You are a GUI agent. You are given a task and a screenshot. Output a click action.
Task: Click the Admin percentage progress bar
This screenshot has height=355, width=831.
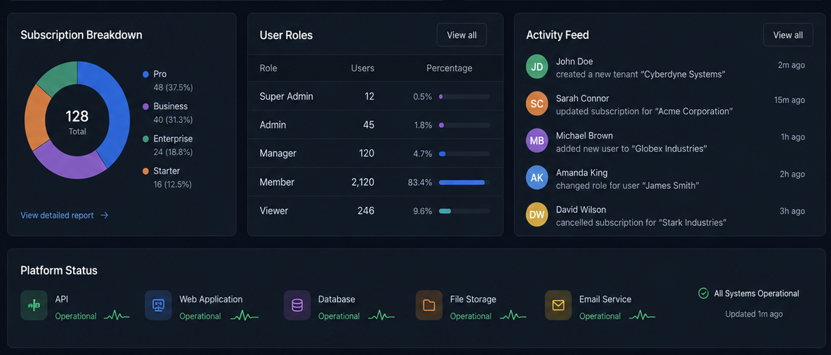[x=464, y=125]
